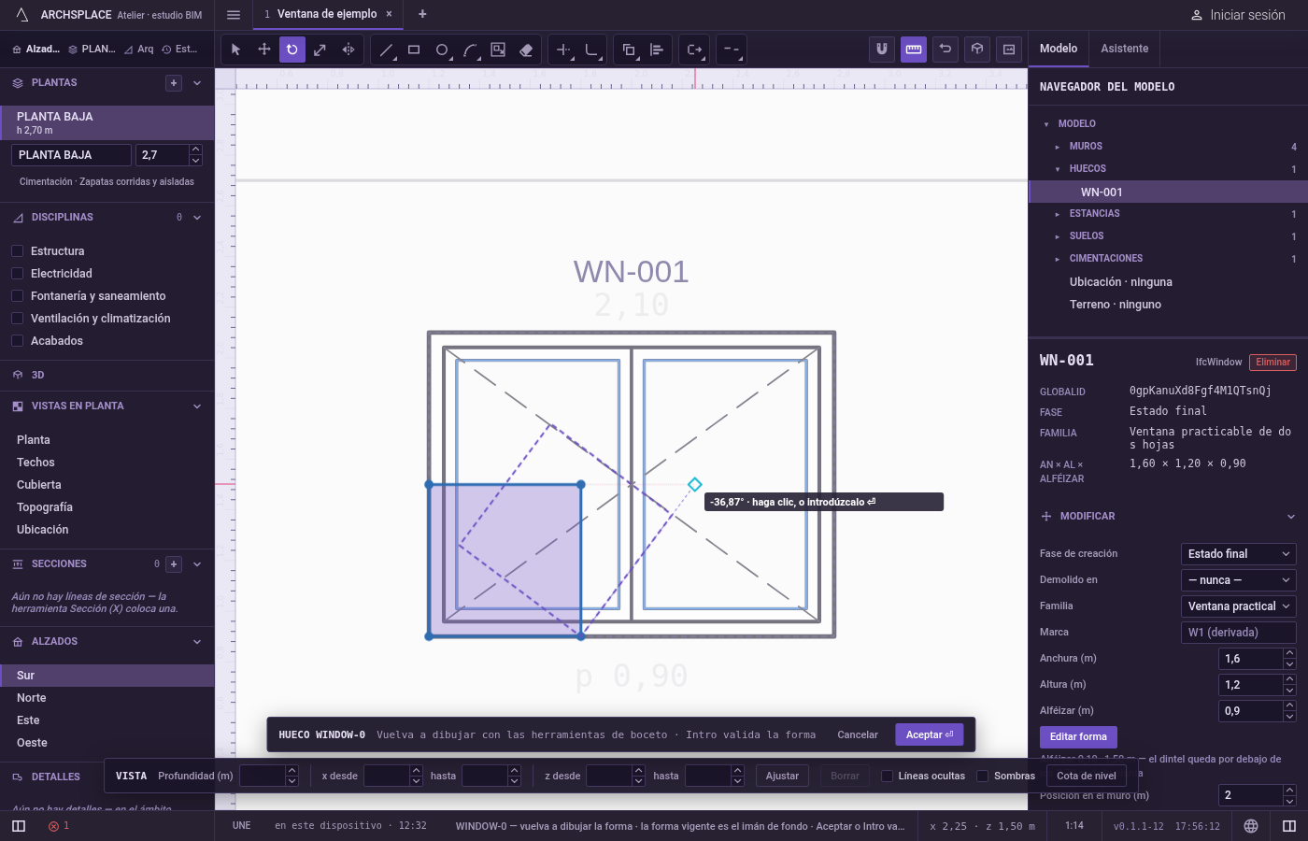1308x841 pixels.
Task: Select the pointer selection tool
Action: pos(235,50)
